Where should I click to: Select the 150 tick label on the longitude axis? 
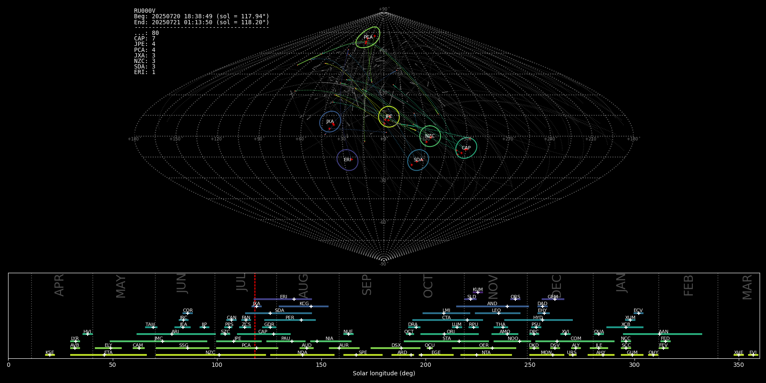pos(321,365)
